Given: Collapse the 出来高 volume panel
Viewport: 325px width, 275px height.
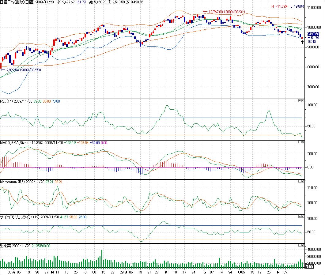Looking at the screenshot, I should (300, 245).
